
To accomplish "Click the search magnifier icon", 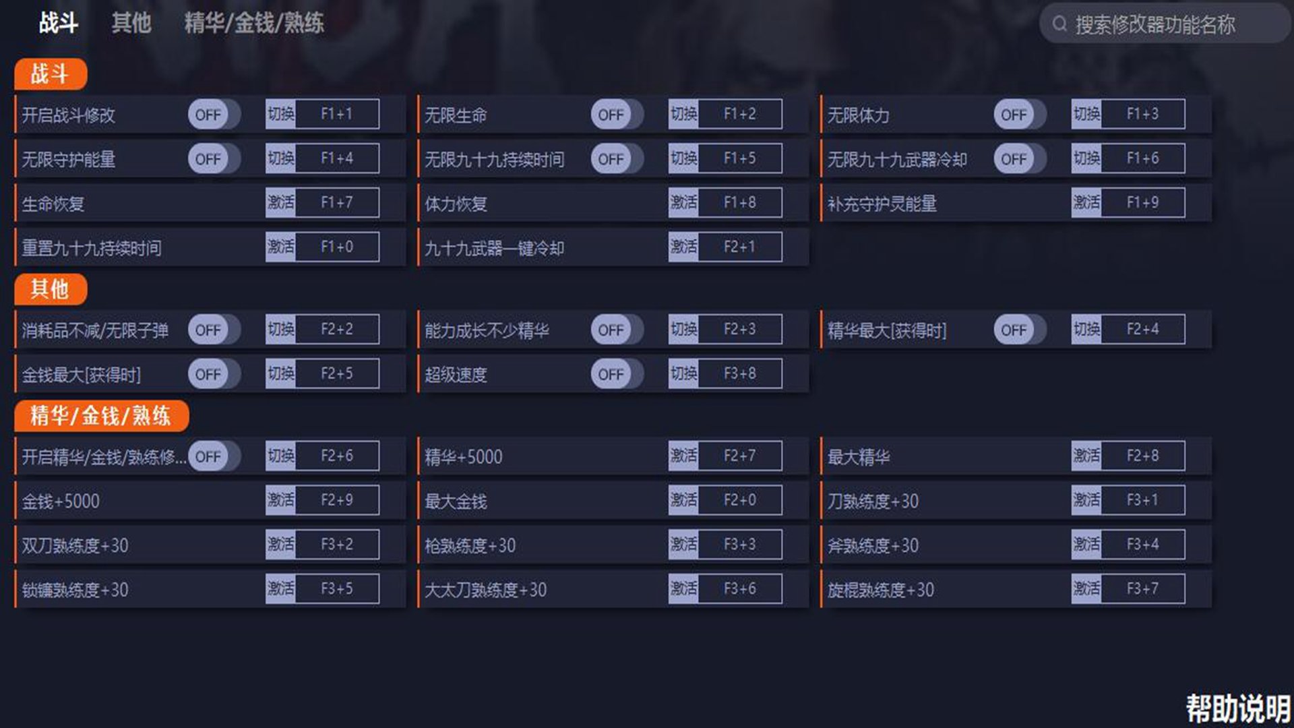I will click(1059, 24).
